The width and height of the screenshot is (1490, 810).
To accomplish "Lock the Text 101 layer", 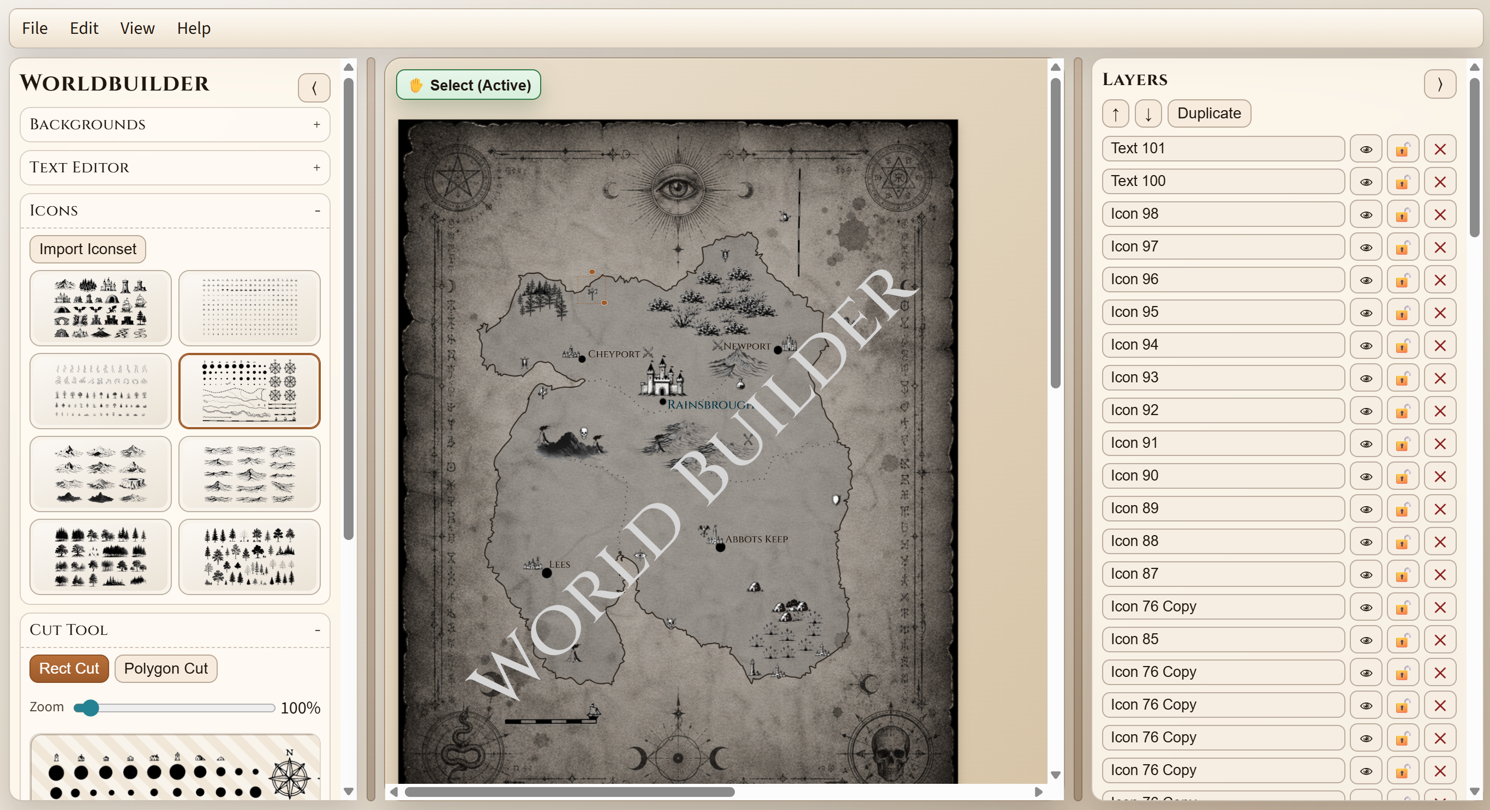I will (1403, 149).
